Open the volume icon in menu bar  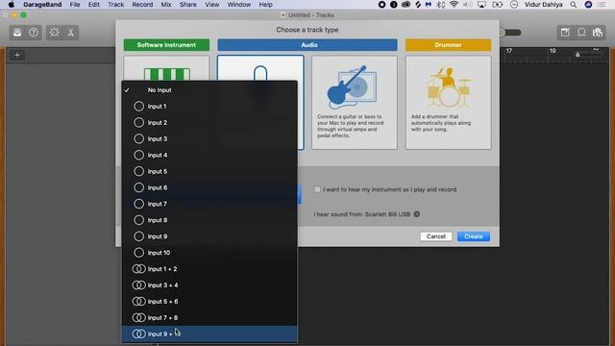467,5
